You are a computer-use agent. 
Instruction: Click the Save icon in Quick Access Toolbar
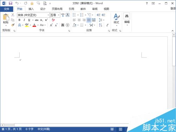(11, 3)
